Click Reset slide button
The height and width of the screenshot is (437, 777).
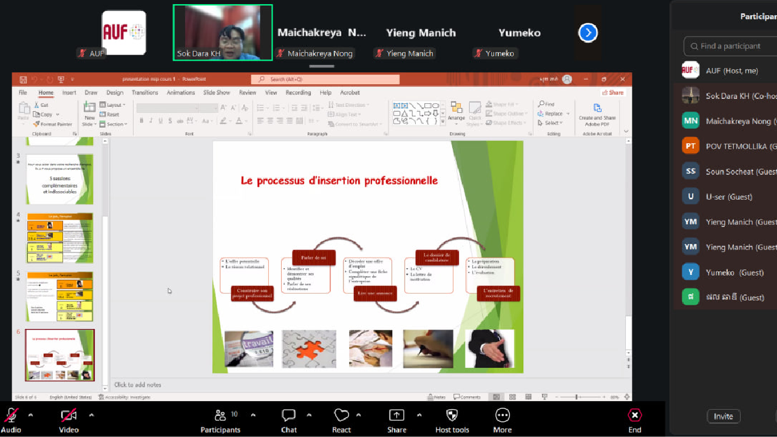109,114
